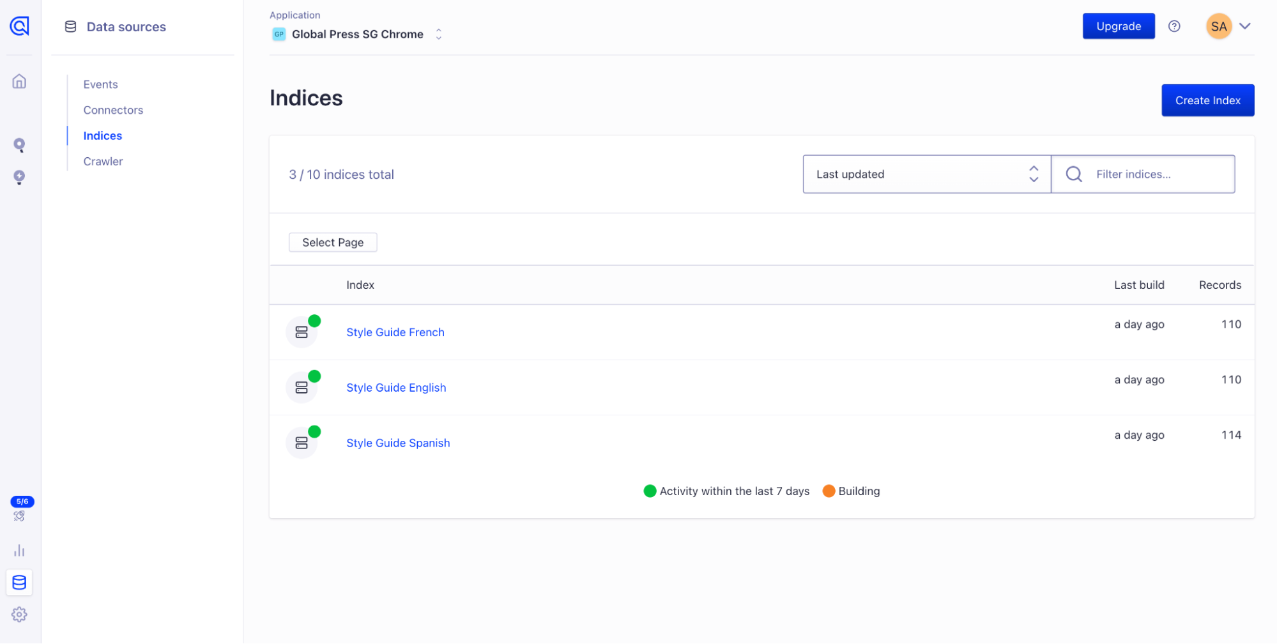Select the Search magnifier icon in sidebar
Viewport: 1277px width, 644px height.
click(19, 145)
